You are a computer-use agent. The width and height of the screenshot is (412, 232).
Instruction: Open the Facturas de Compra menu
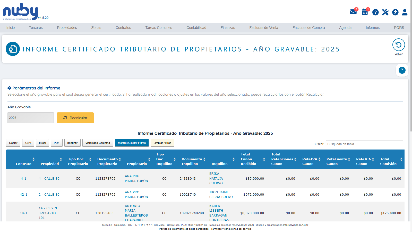pyautogui.click(x=309, y=28)
